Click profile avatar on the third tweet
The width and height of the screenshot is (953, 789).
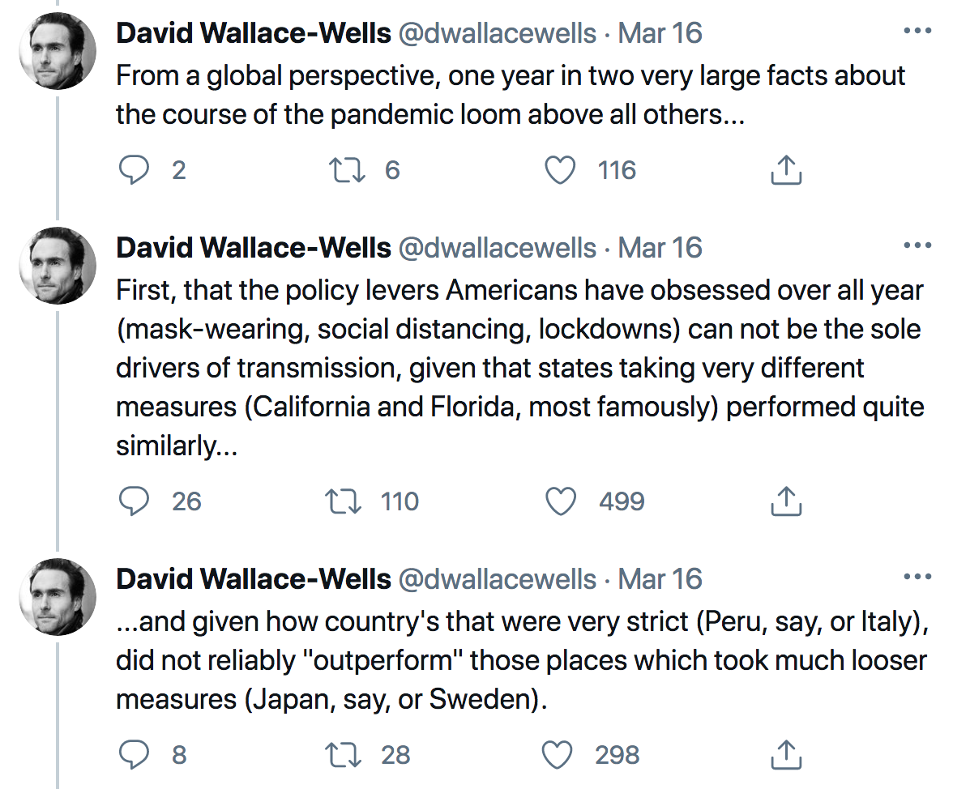pos(58,597)
